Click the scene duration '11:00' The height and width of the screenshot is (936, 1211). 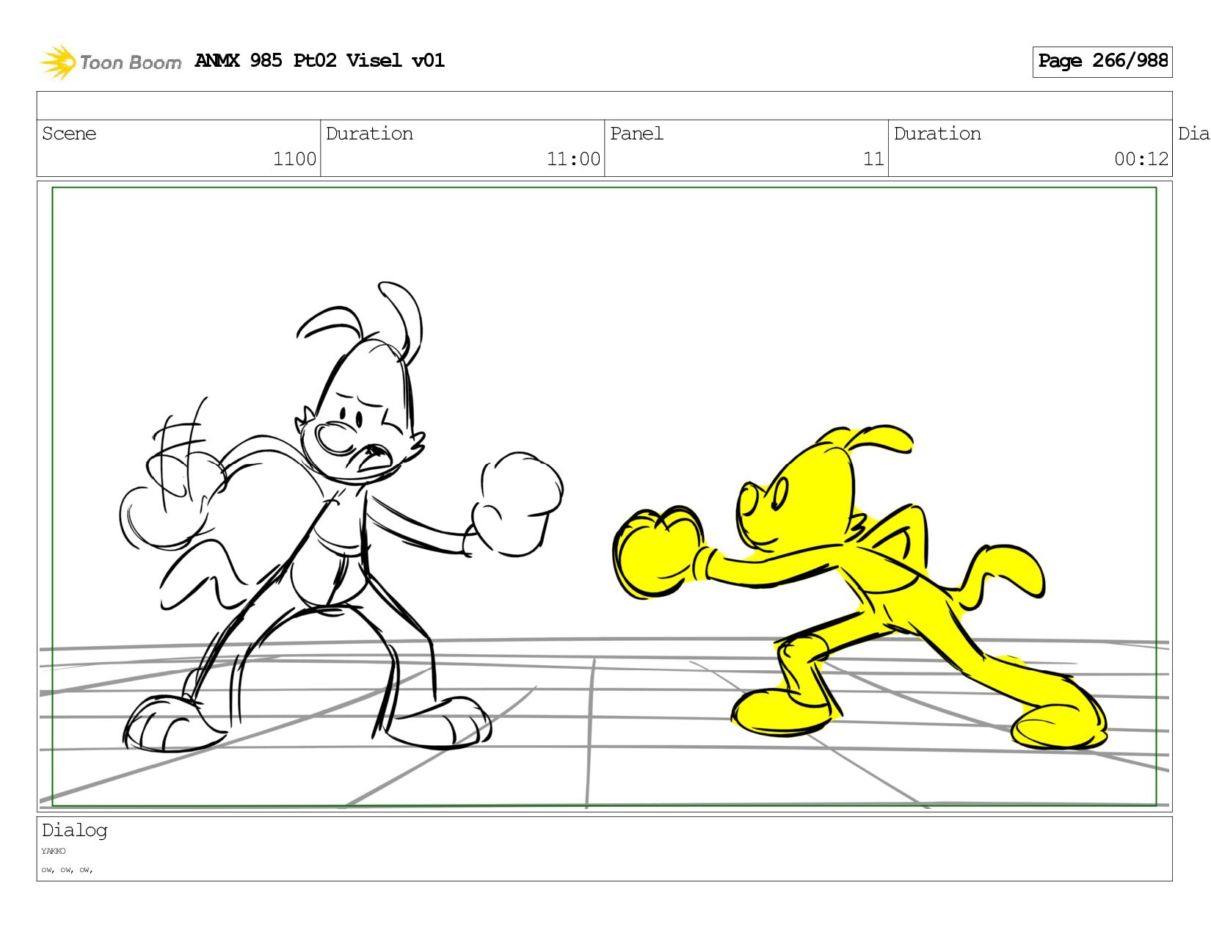[573, 159]
